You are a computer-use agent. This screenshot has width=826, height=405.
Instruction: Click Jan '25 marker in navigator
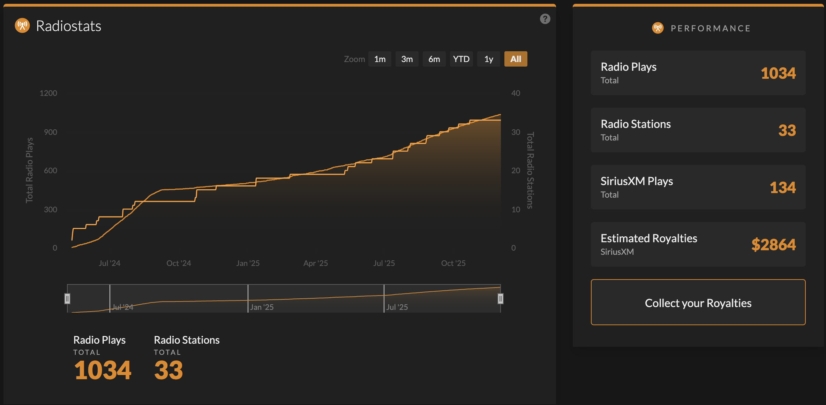pos(262,307)
